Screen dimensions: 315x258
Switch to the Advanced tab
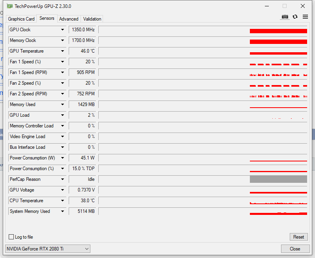click(69, 19)
